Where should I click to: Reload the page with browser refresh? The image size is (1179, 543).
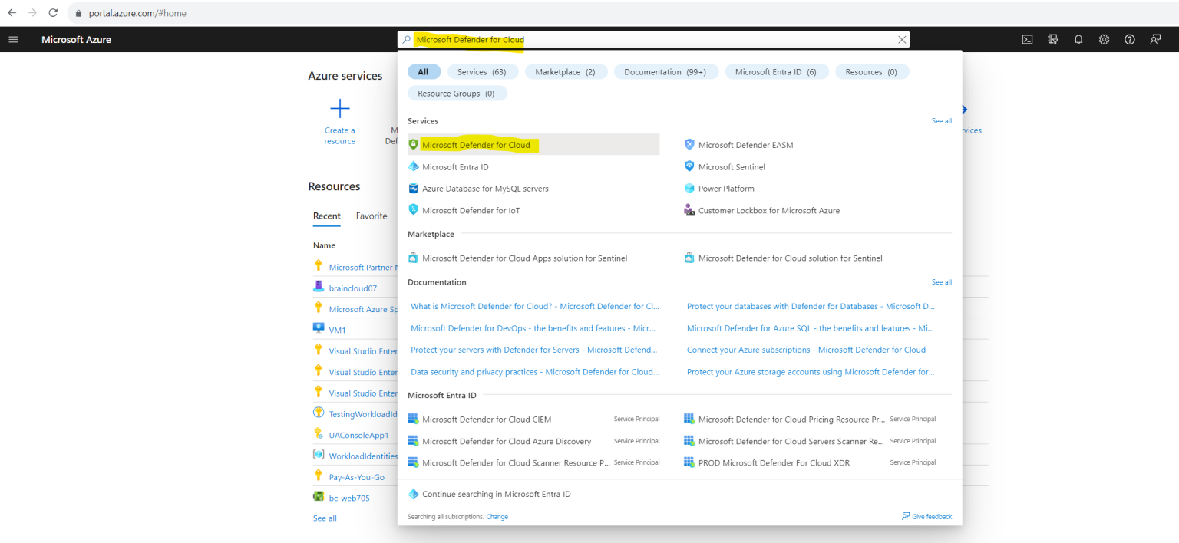pyautogui.click(x=53, y=13)
